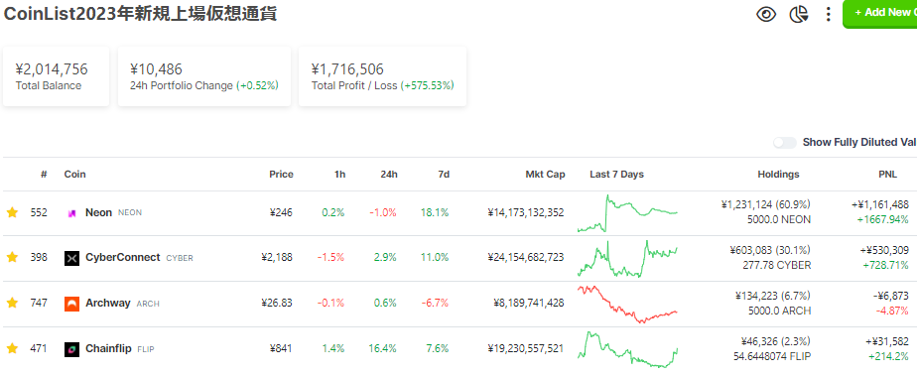This screenshot has height=376, width=917.
Task: Sort the table by Price column
Action: (281, 175)
